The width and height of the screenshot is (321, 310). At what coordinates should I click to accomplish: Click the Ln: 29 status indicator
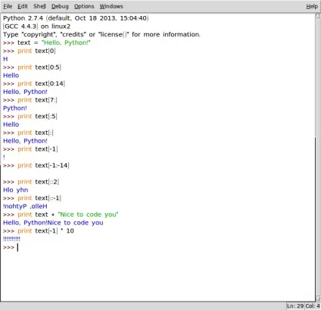click(295, 306)
